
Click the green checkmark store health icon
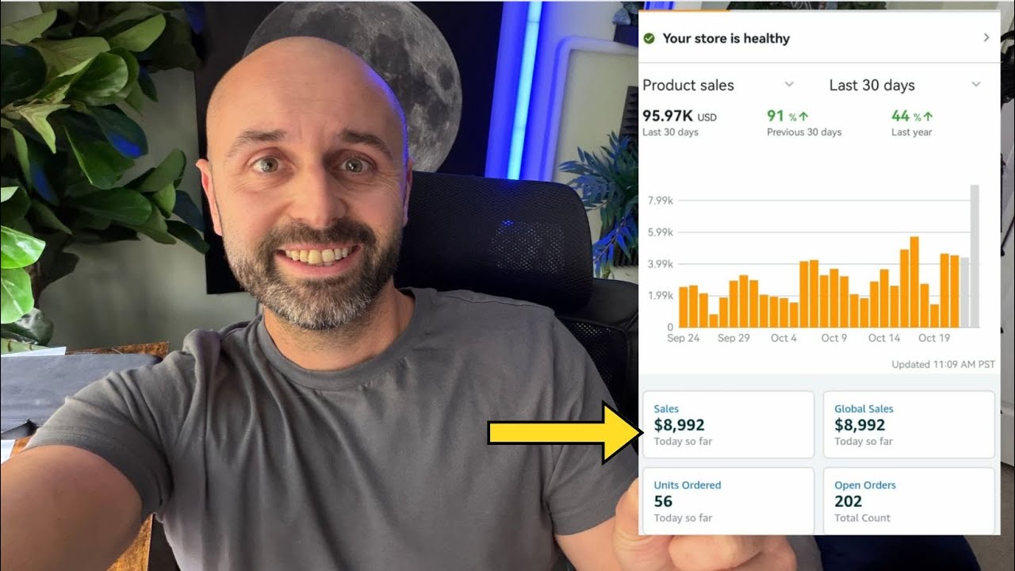(x=649, y=38)
